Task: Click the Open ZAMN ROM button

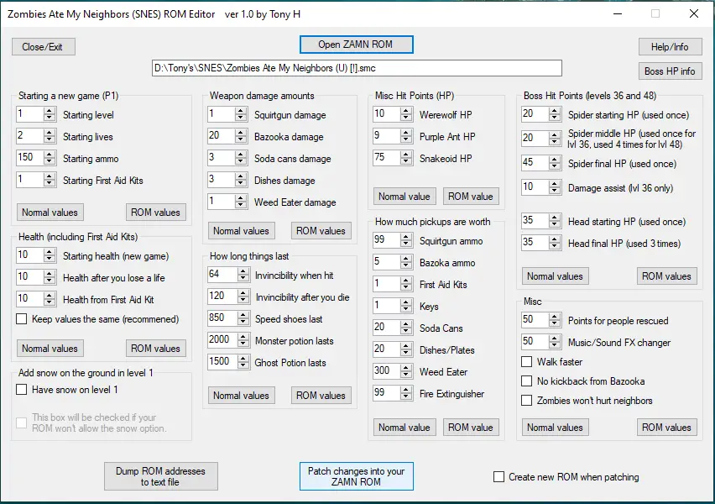Action: coord(356,45)
